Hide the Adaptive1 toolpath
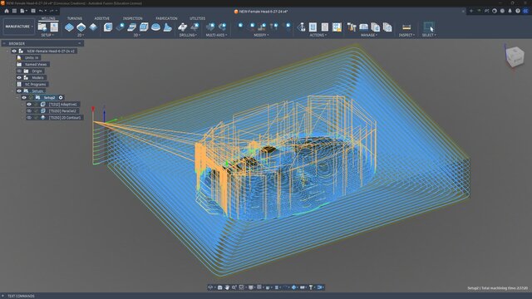Viewport: 532px width, 299px height. click(x=29, y=105)
